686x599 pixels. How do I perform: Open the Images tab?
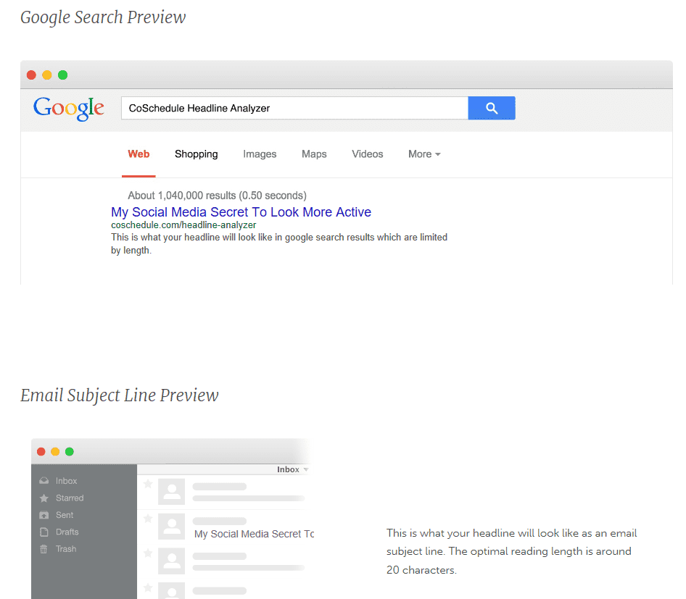click(260, 154)
